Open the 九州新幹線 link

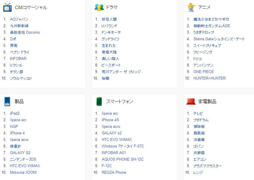click(x=19, y=26)
